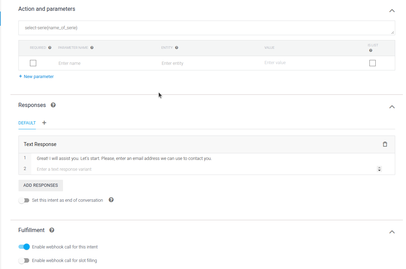This screenshot has width=406, height=269.
Task: Check the REQUIRED checkbox for the parameter
Action: click(33, 63)
